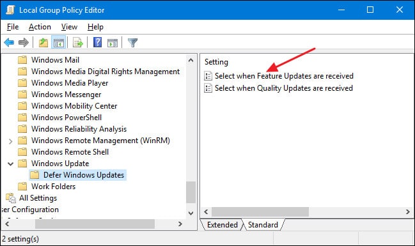The image size is (415, 246).
Task: Open the File menu
Action: [13, 27]
